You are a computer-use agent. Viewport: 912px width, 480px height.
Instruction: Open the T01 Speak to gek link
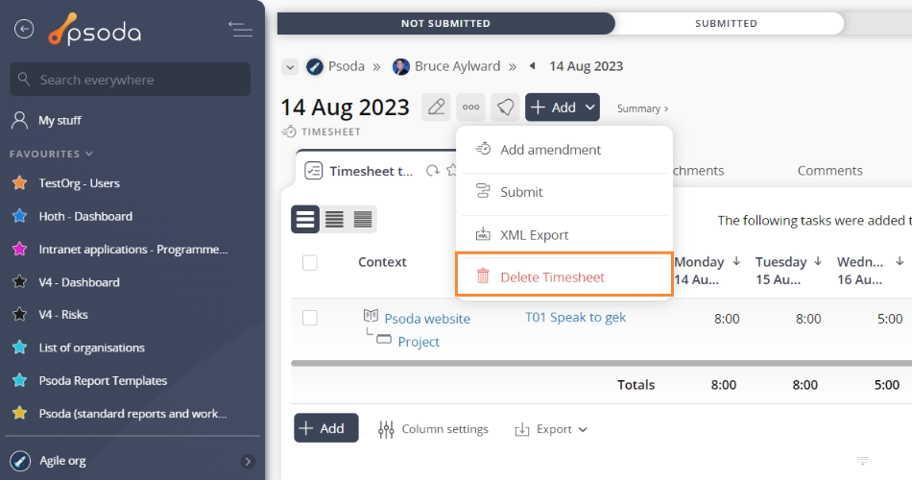pos(575,318)
